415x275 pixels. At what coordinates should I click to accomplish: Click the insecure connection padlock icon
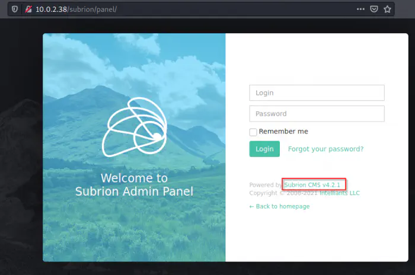point(27,9)
